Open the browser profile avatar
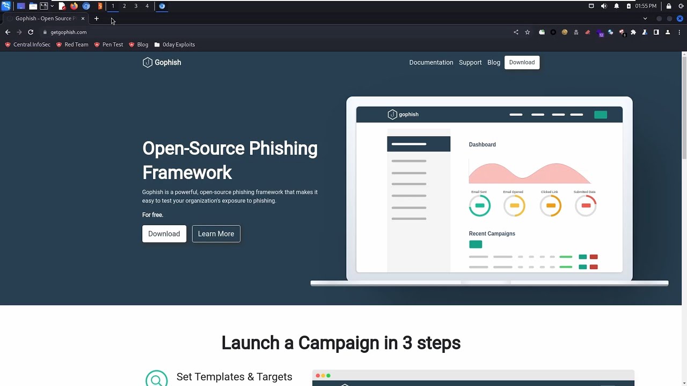The width and height of the screenshot is (687, 386). pos(667,32)
